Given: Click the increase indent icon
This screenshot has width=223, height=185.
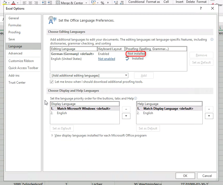Looking at the screenshot, I should coord(50,3).
